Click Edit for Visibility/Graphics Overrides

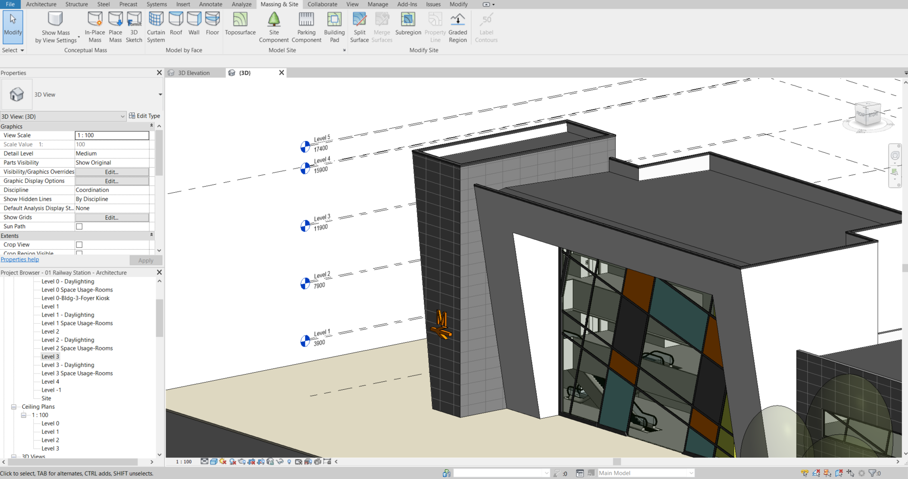coord(112,172)
